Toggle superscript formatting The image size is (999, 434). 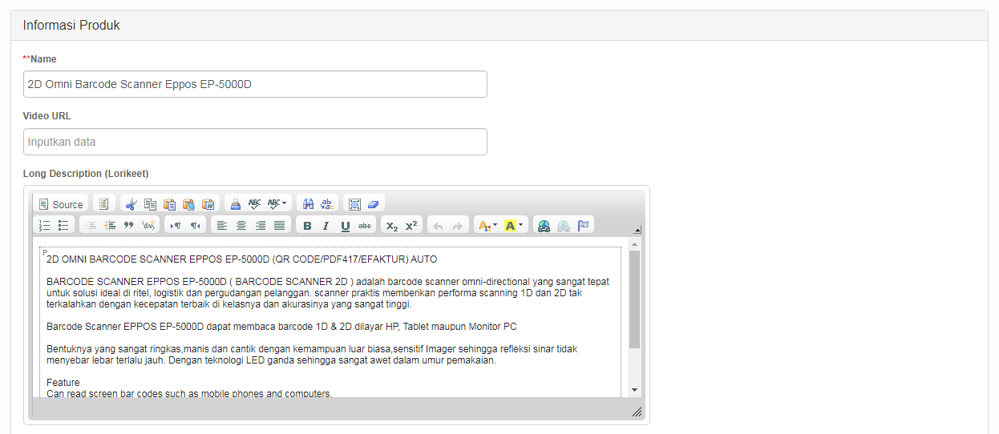point(411,226)
